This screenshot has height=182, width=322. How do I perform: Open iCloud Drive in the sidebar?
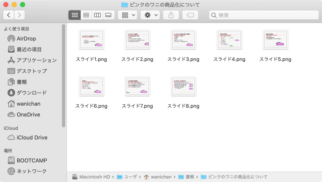pyautogui.click(x=27, y=137)
